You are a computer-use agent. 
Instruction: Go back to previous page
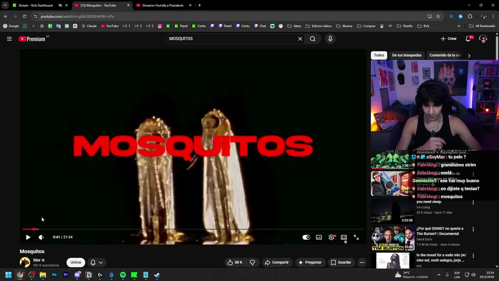tap(5, 16)
